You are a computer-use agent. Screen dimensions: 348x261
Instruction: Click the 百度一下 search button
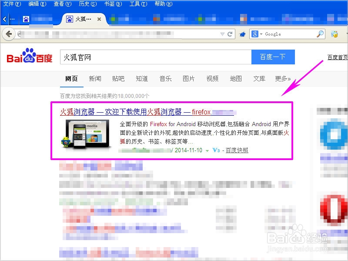click(273, 57)
